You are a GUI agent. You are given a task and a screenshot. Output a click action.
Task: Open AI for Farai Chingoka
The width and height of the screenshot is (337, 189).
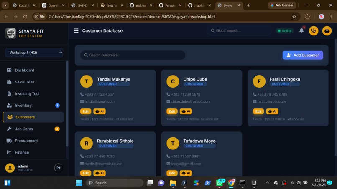coord(272,111)
